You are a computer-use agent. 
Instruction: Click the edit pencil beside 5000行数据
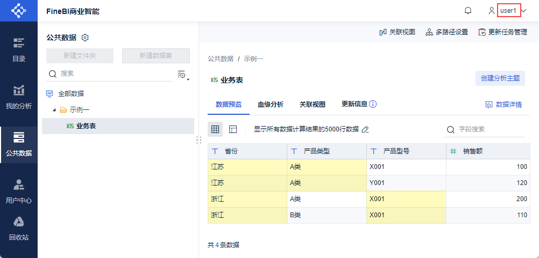(x=365, y=129)
